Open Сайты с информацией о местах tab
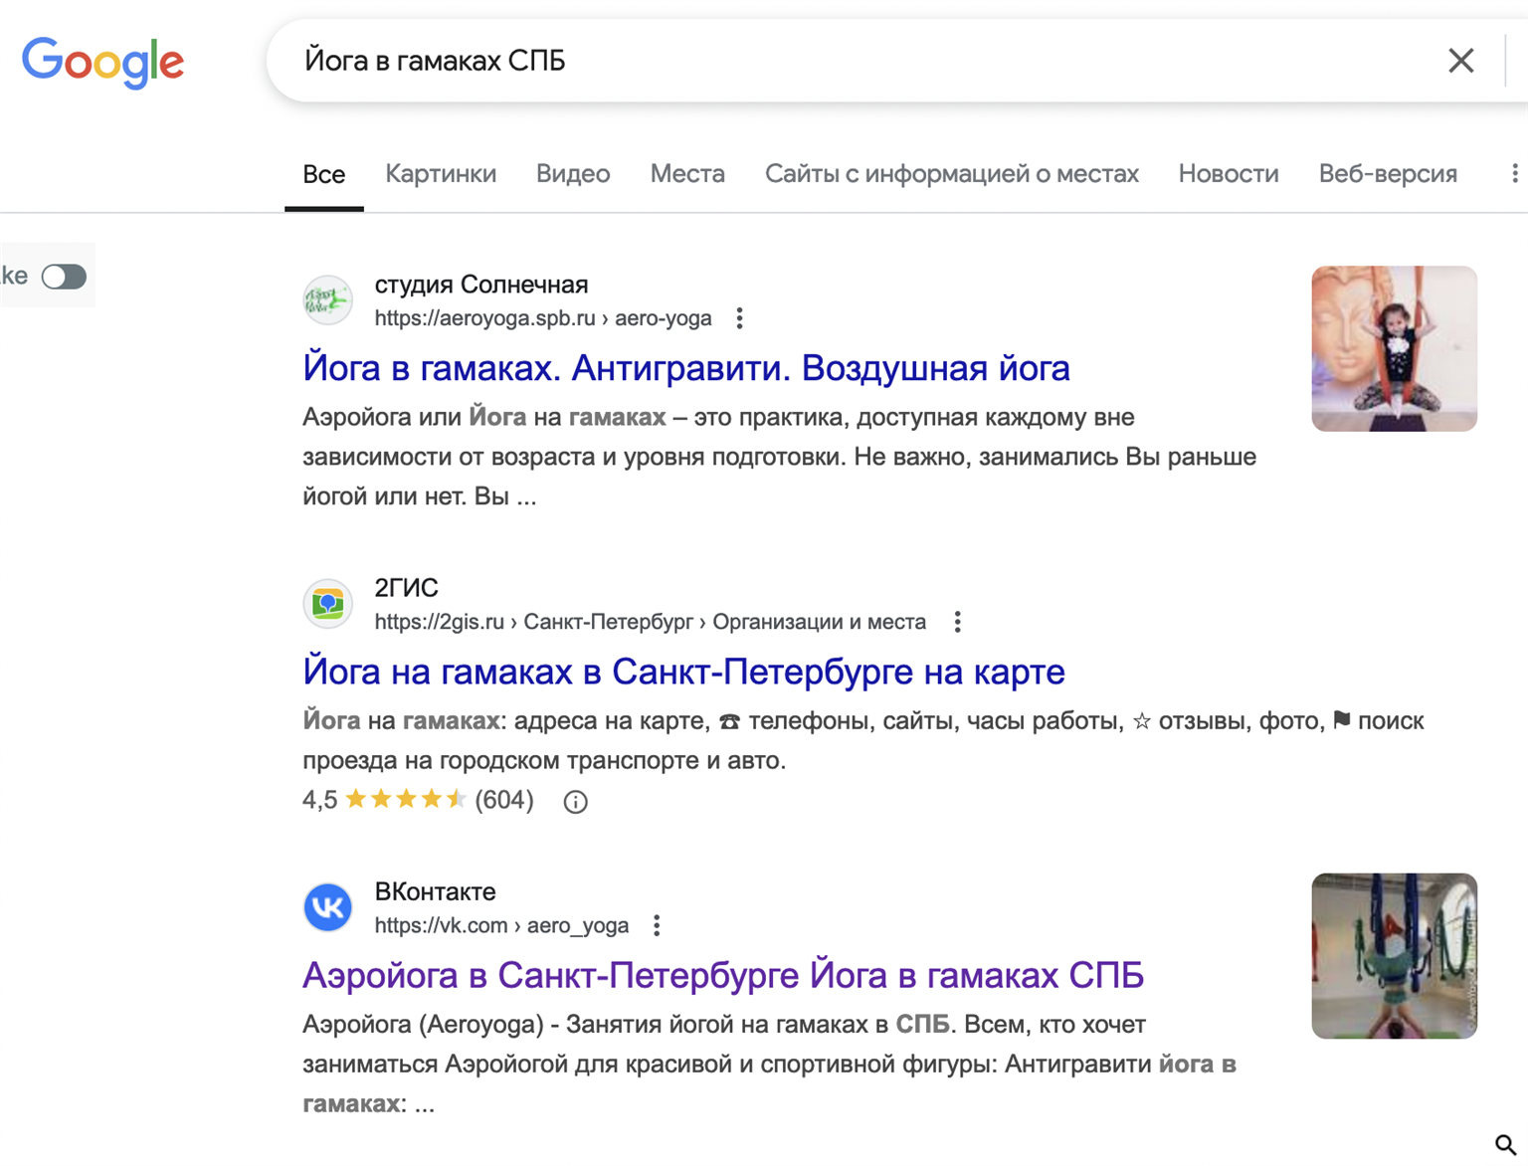 pos(952,174)
